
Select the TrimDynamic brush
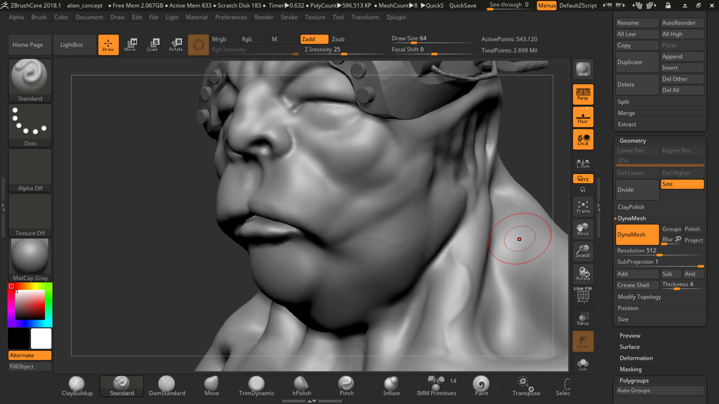point(257,386)
